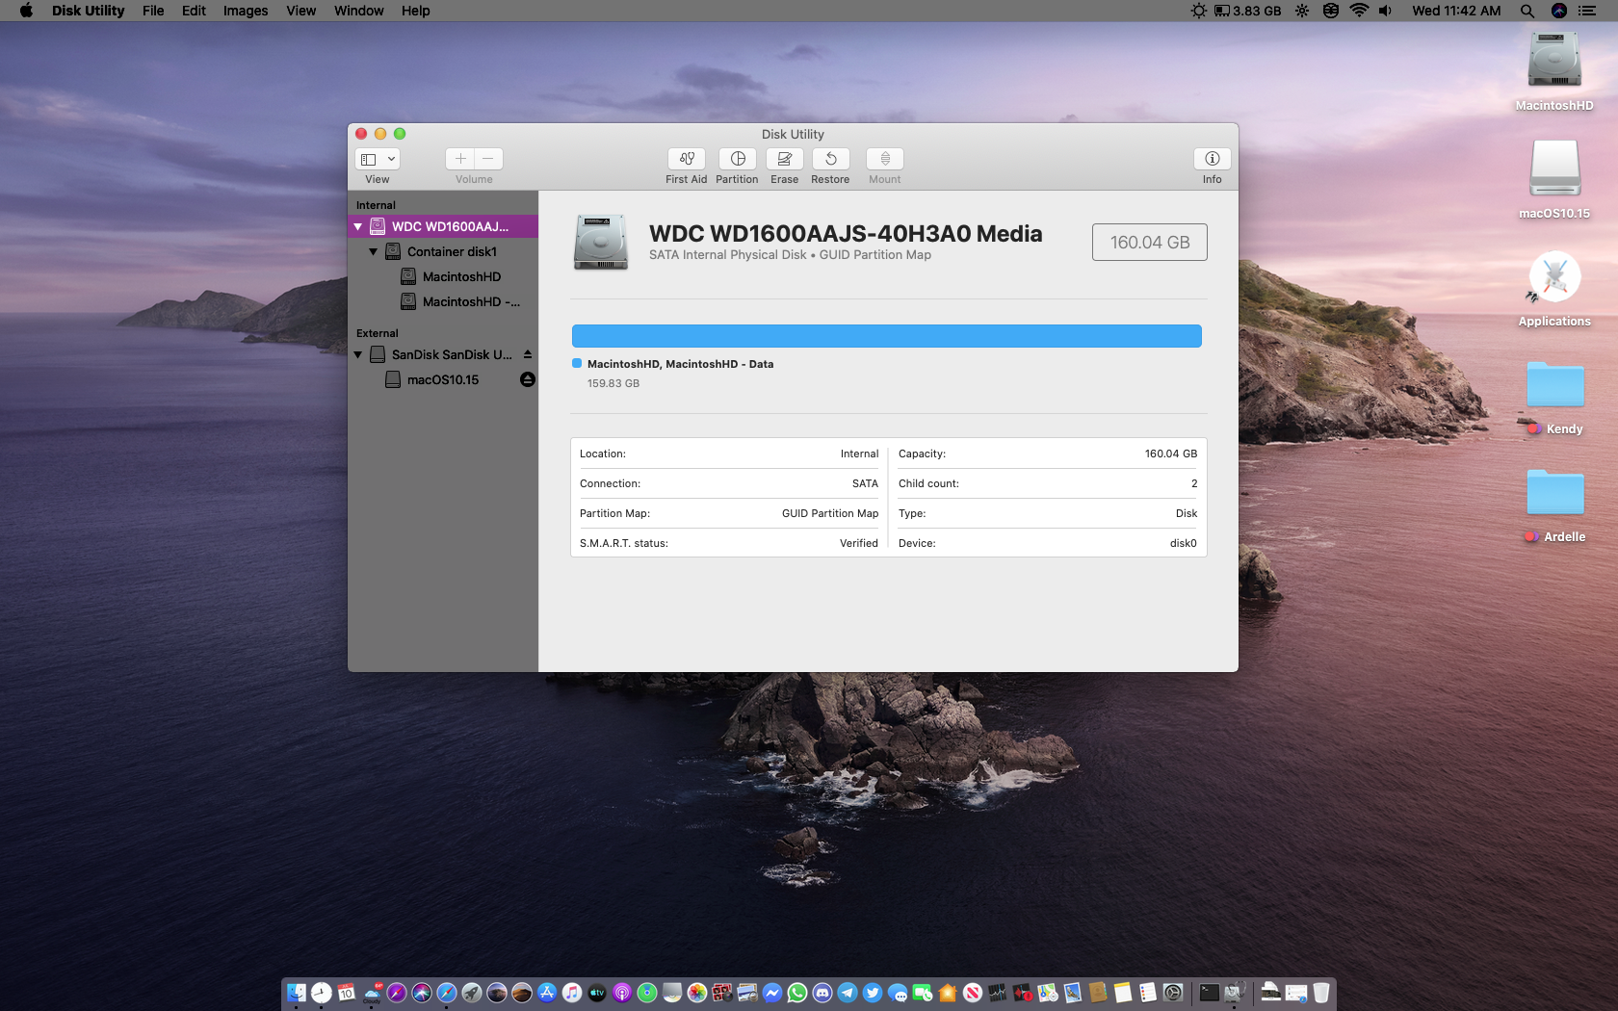This screenshot has width=1618, height=1011.
Task: Open Apple TV from the dock
Action: click(597, 993)
